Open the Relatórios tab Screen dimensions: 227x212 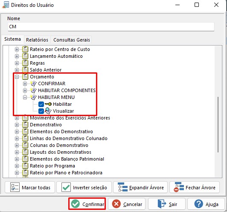coord(37,40)
